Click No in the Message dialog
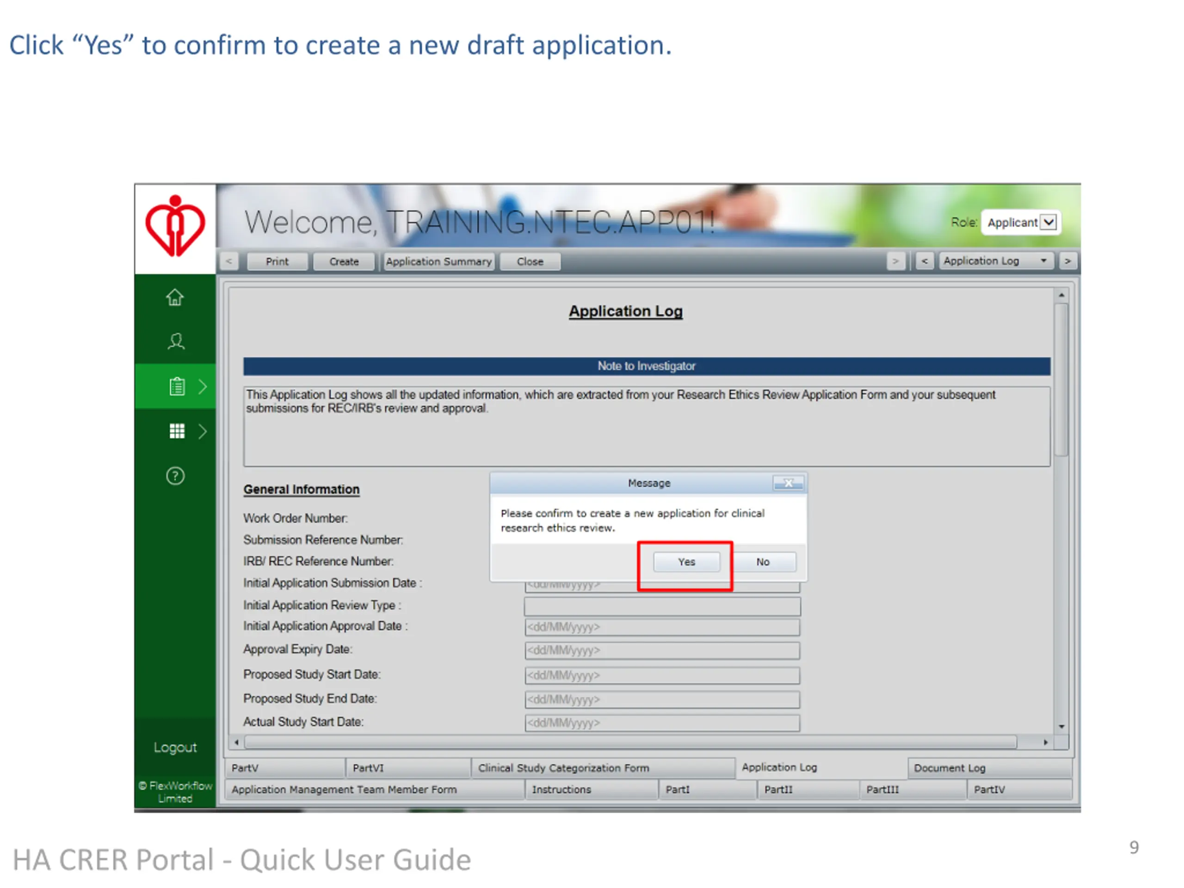Viewport: 1184px width, 888px height. (763, 562)
